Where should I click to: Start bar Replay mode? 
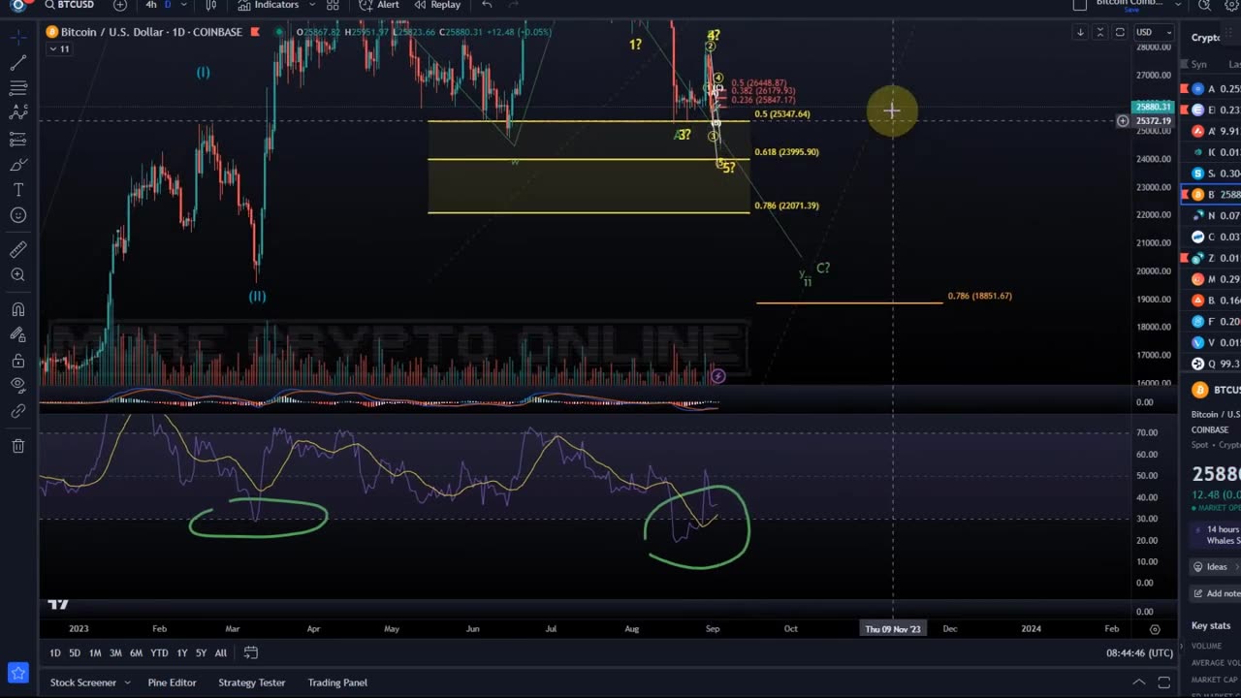(x=436, y=5)
